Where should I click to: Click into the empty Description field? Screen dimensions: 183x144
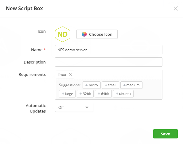[x=109, y=62]
